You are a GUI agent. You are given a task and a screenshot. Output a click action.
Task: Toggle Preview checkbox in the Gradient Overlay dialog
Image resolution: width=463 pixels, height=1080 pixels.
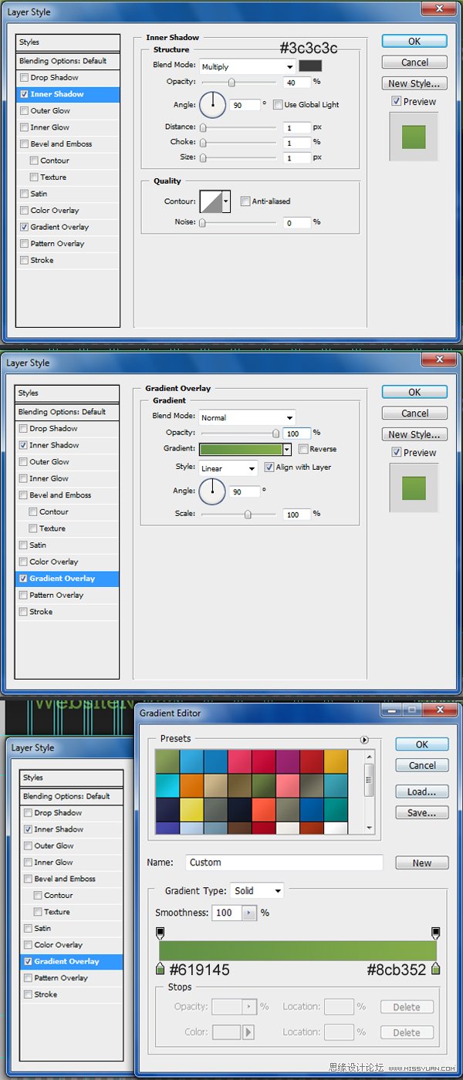(x=396, y=452)
